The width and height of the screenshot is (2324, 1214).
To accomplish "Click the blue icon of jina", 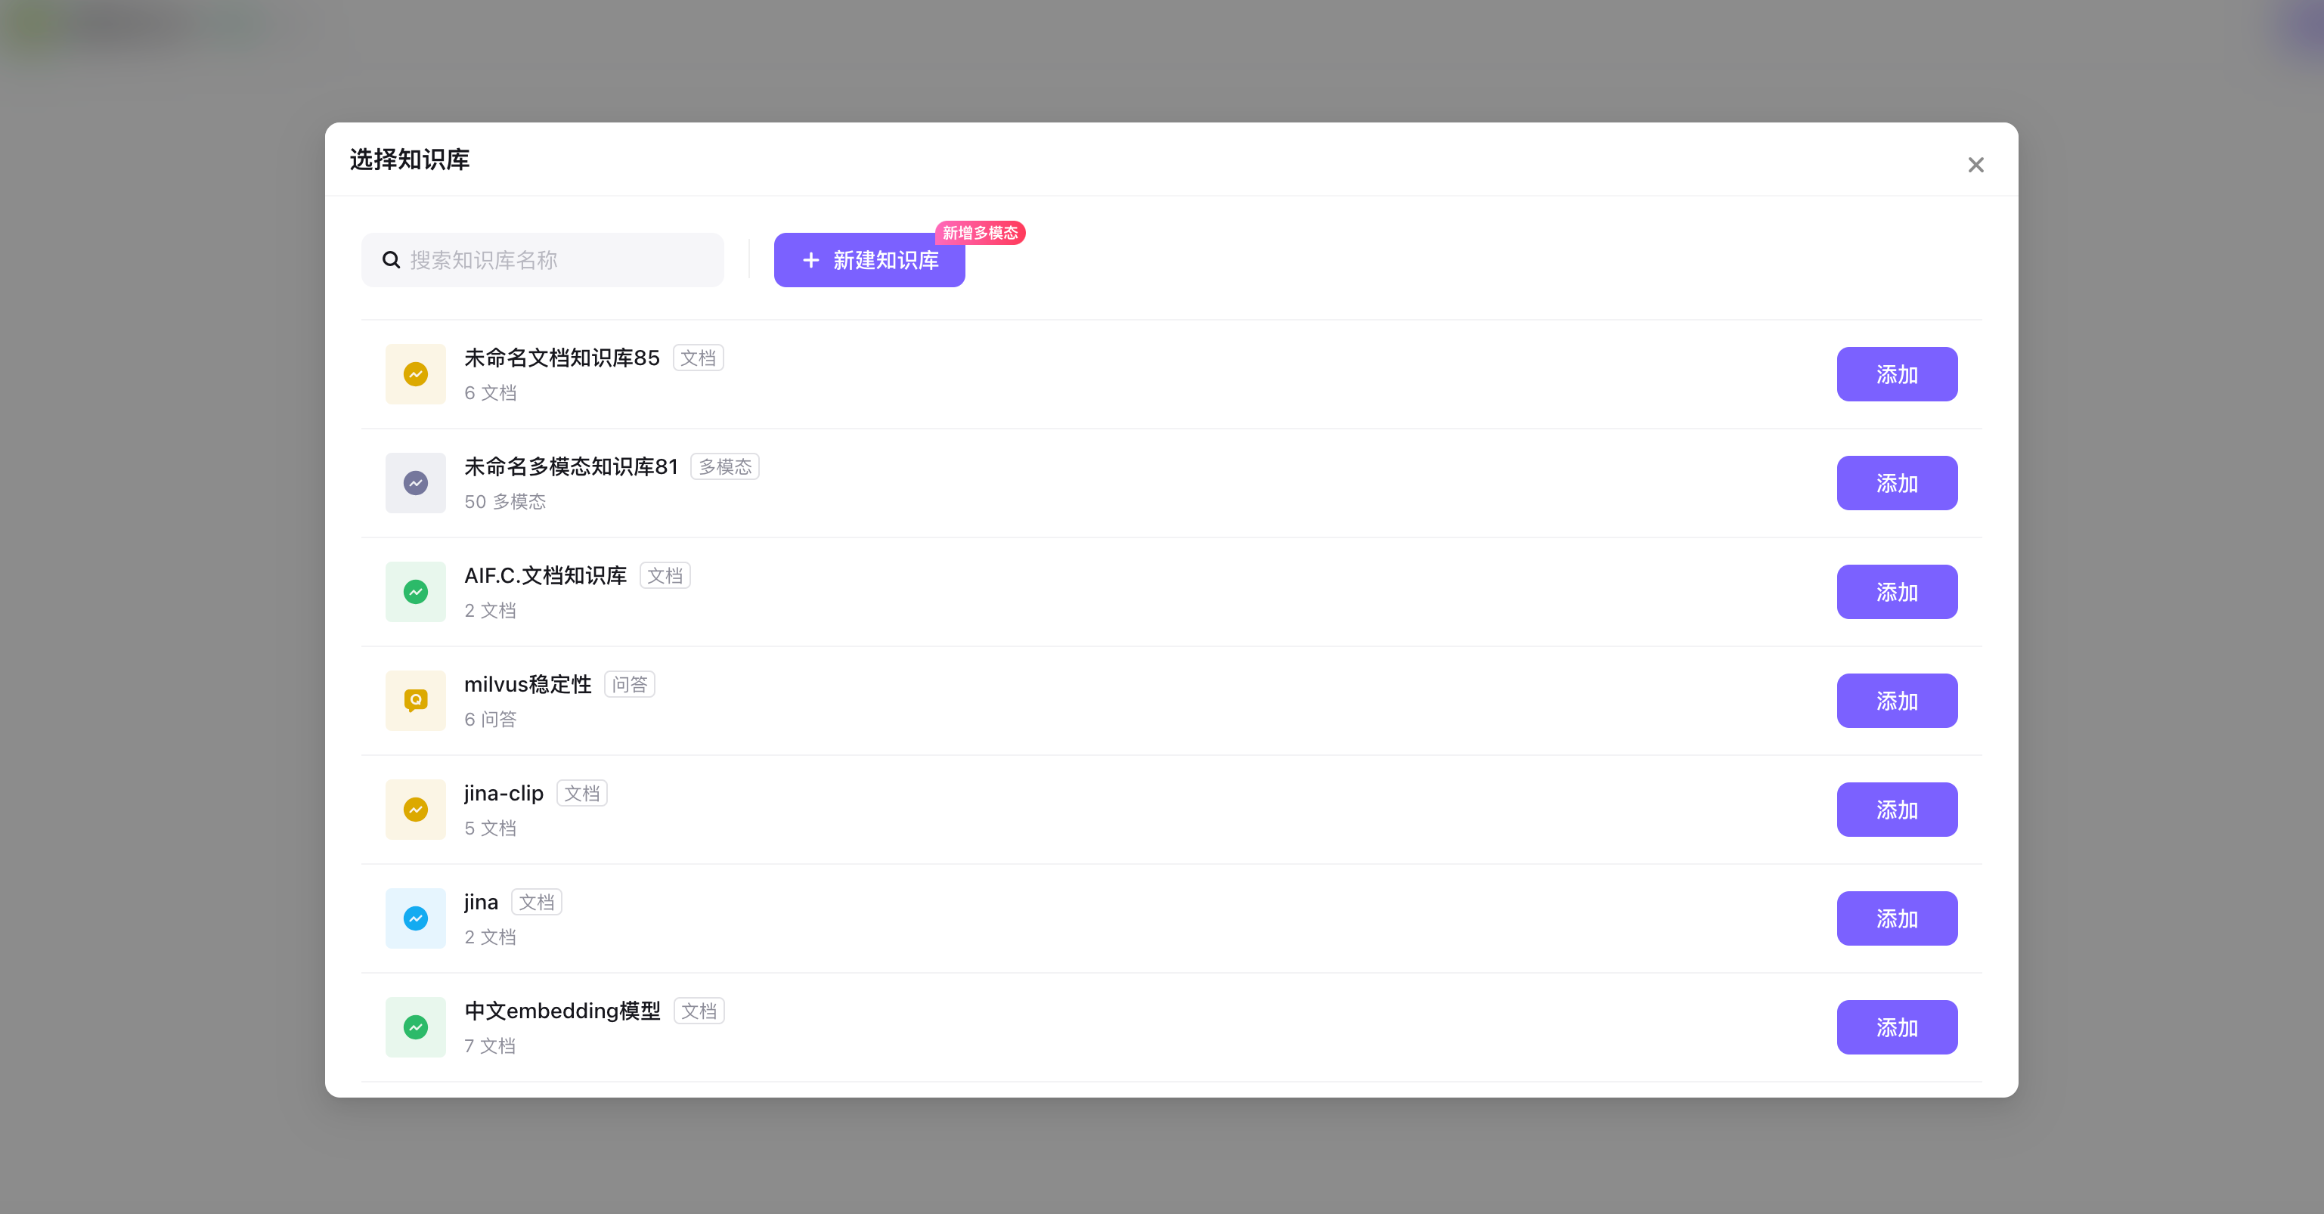I will [415, 918].
